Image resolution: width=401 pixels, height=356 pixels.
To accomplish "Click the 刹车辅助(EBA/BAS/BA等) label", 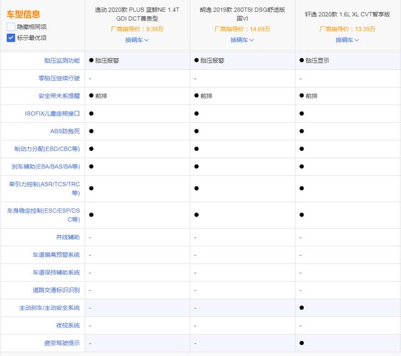I will [46, 166].
